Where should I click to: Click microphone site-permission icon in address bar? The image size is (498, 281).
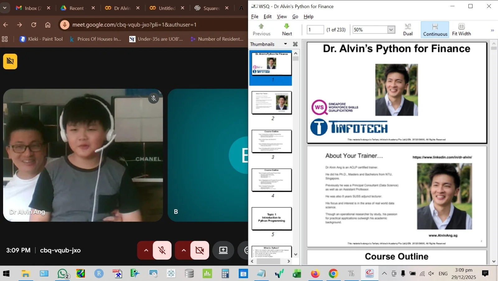click(65, 25)
